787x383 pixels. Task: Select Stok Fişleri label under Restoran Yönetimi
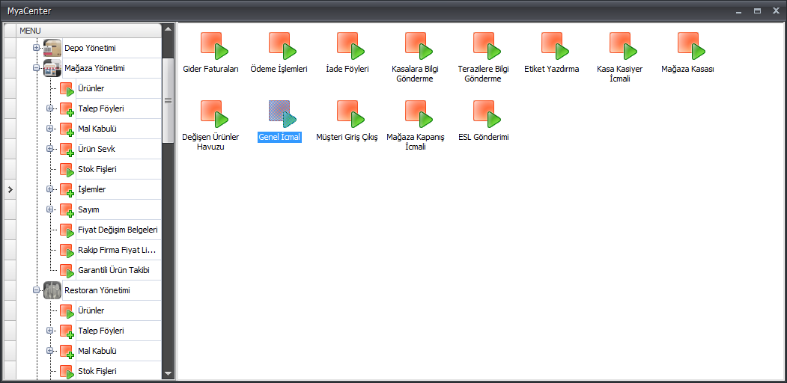point(97,371)
